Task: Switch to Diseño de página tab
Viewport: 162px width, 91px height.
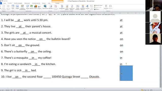Action: [x=18, y=3]
